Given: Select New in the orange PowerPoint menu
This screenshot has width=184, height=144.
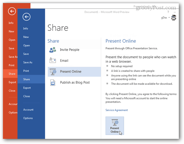Looking at the screenshot, I should [x=11, y=31].
